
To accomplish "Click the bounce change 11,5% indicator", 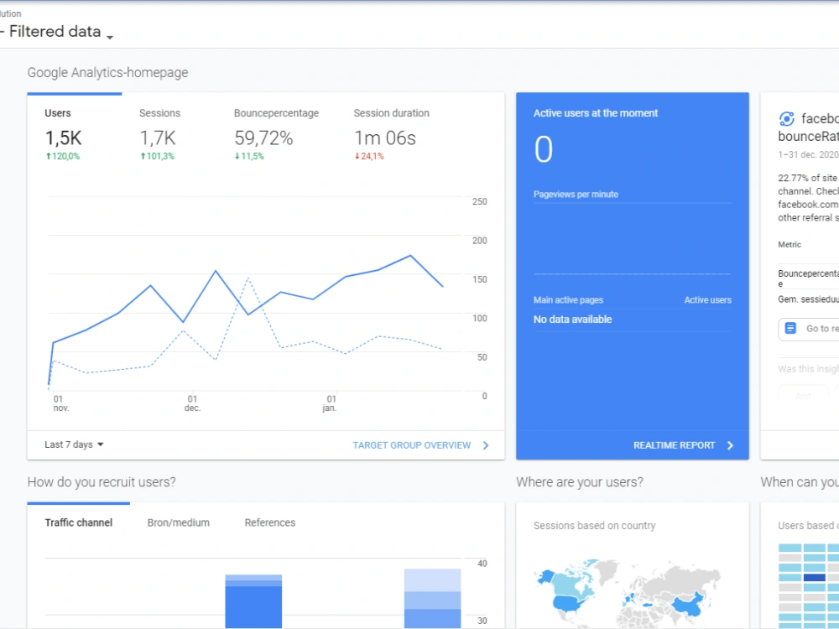I will click(x=249, y=156).
